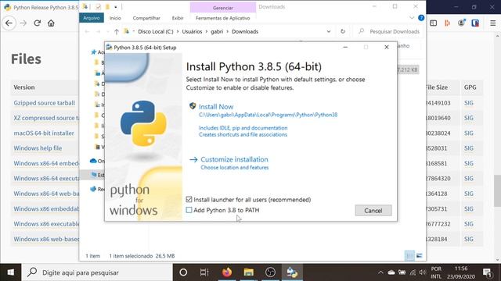Click gabri in the address breadcrumb

point(217,31)
